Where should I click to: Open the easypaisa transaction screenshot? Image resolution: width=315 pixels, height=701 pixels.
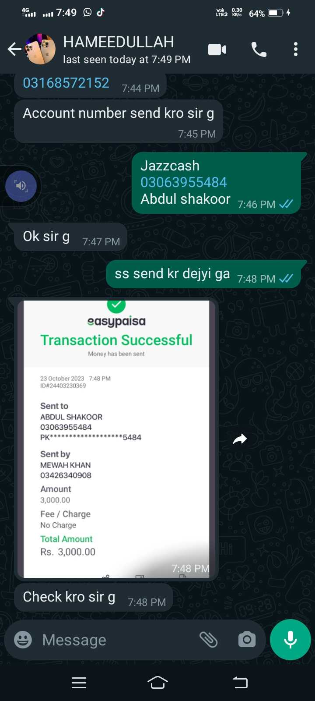tap(116, 439)
